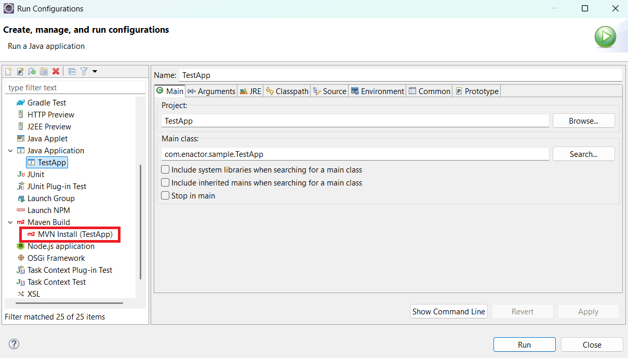Click the Java Application icon
This screenshot has height=358, width=628.
pos(21,151)
